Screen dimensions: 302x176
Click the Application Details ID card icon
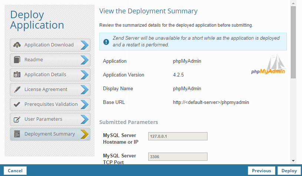(17, 75)
